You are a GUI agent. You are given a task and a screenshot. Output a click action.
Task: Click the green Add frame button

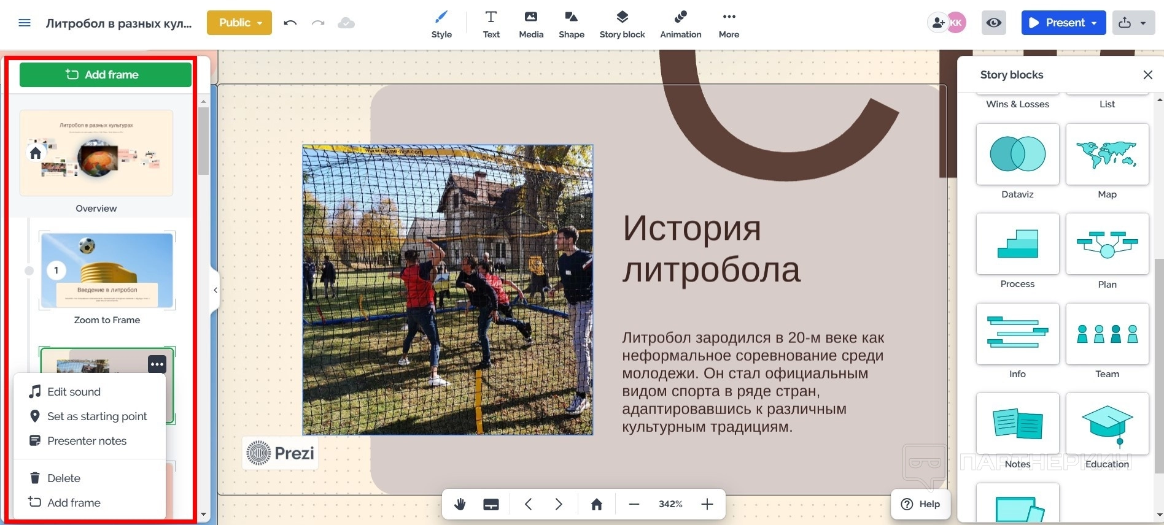105,75
